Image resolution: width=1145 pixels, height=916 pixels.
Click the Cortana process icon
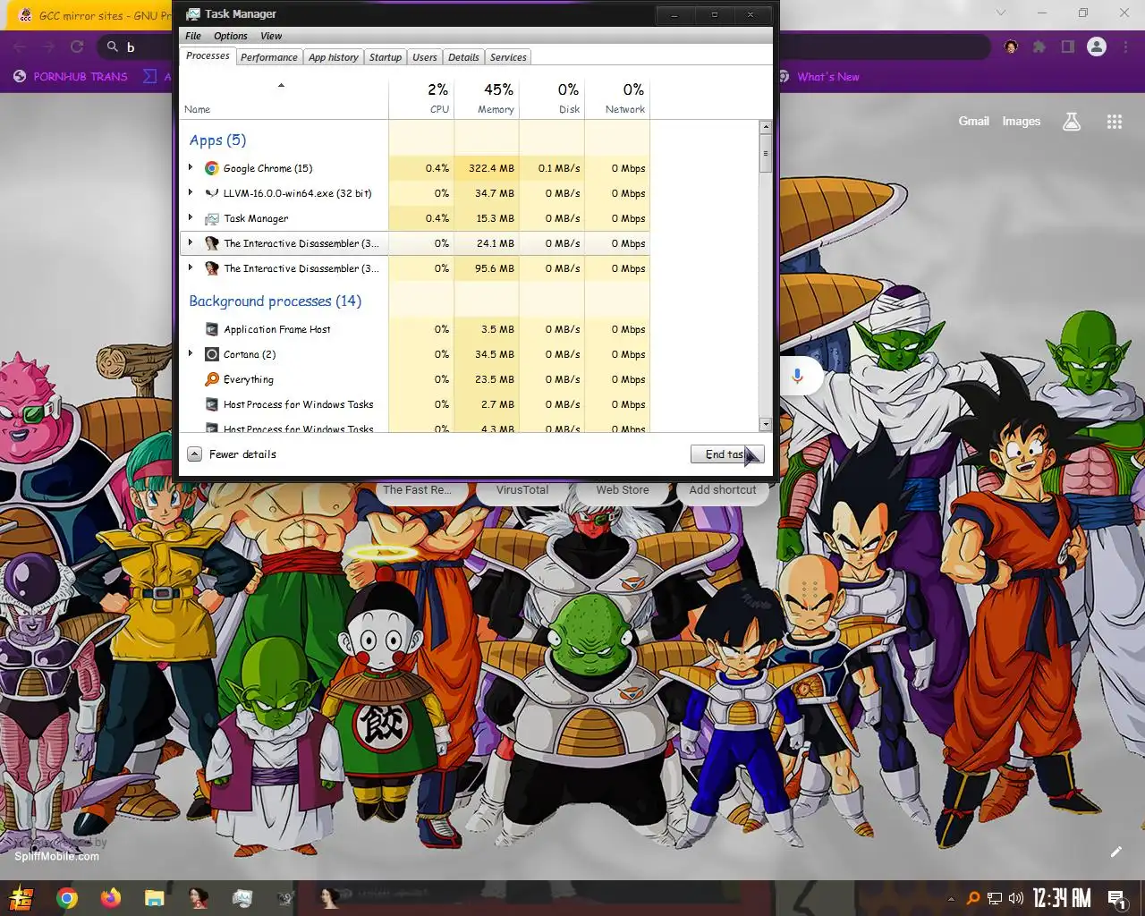pos(212,354)
